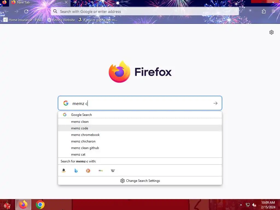This screenshot has height=210, width=280.
Task: Open the Start menu ornament button
Action: [7, 205]
